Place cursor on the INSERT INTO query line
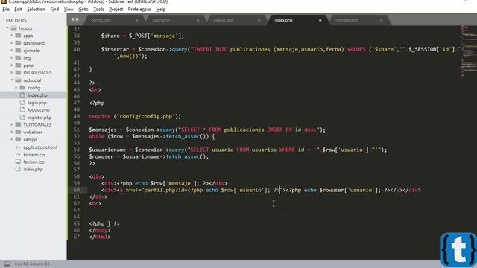 click(280, 49)
